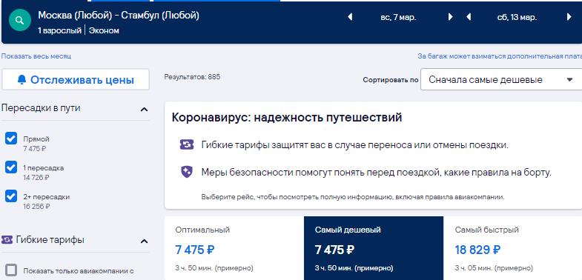Click the bell icon on price tracking

(22, 80)
